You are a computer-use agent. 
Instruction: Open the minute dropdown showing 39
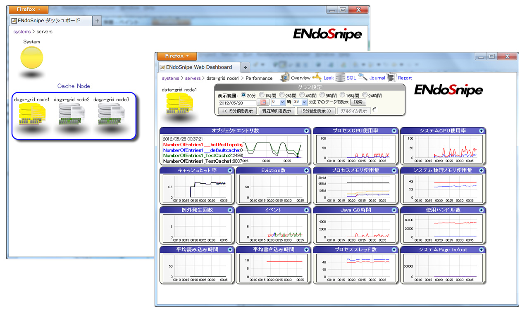300,102
